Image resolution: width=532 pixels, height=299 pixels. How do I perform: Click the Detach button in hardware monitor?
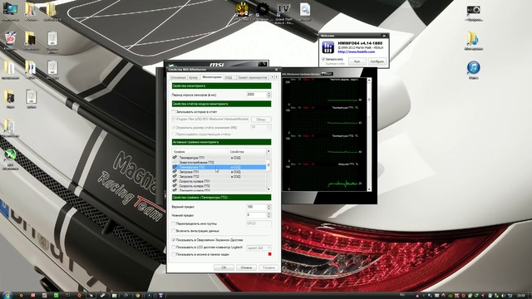point(327,74)
